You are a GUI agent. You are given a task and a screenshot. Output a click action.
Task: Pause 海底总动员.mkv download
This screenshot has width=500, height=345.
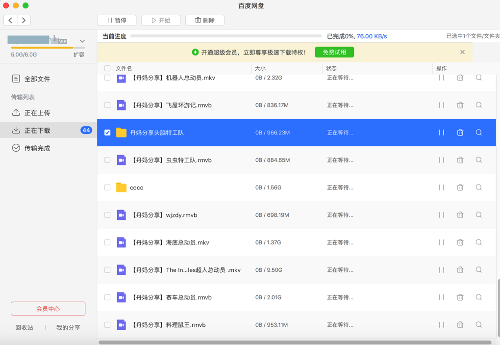click(441, 242)
